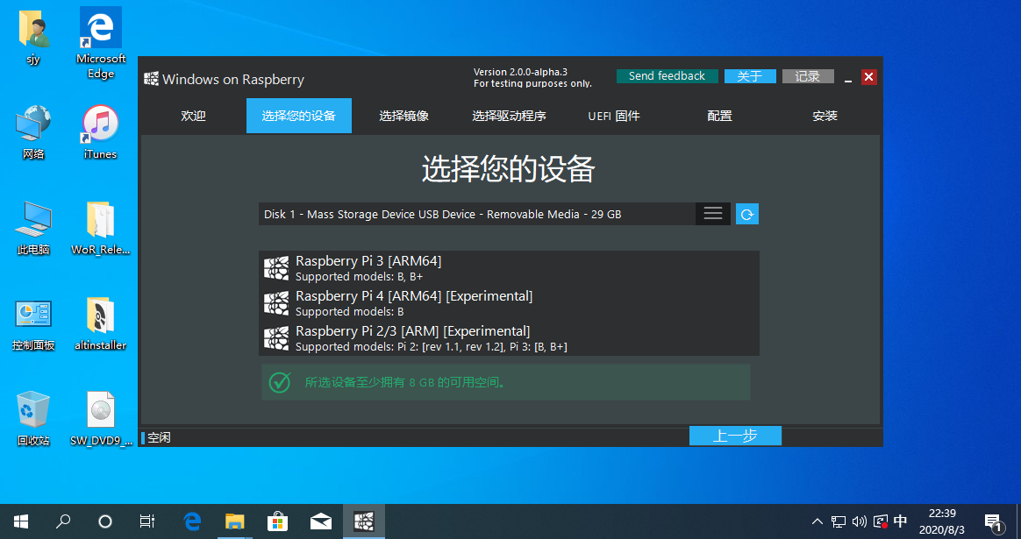The height and width of the screenshot is (539, 1021).
Task: Switch to the UEFI 固件 tab
Action: coord(614,116)
